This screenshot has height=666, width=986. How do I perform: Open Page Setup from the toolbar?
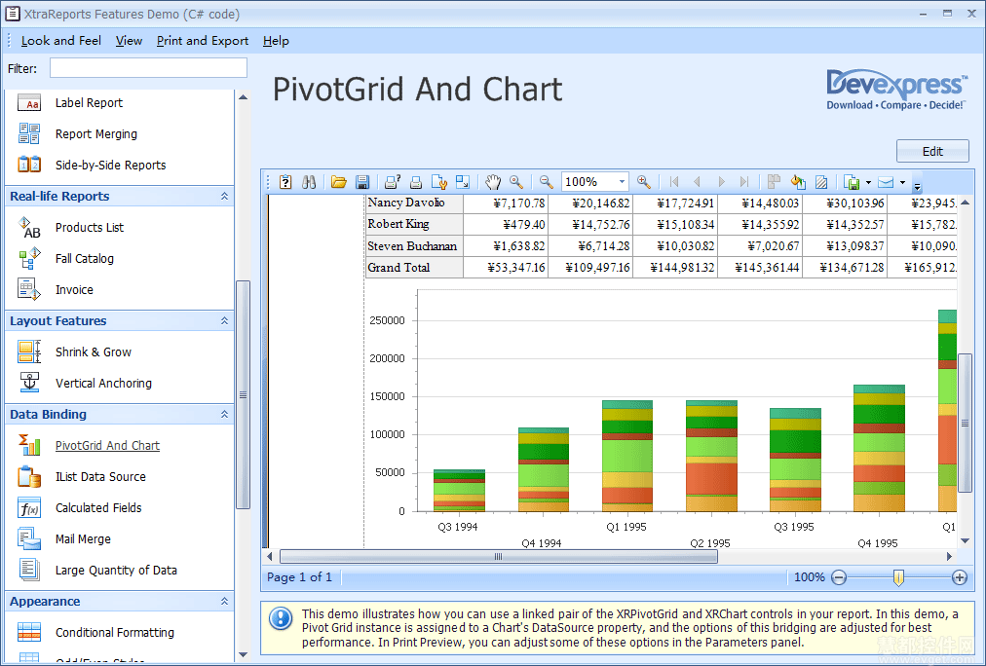pos(438,182)
